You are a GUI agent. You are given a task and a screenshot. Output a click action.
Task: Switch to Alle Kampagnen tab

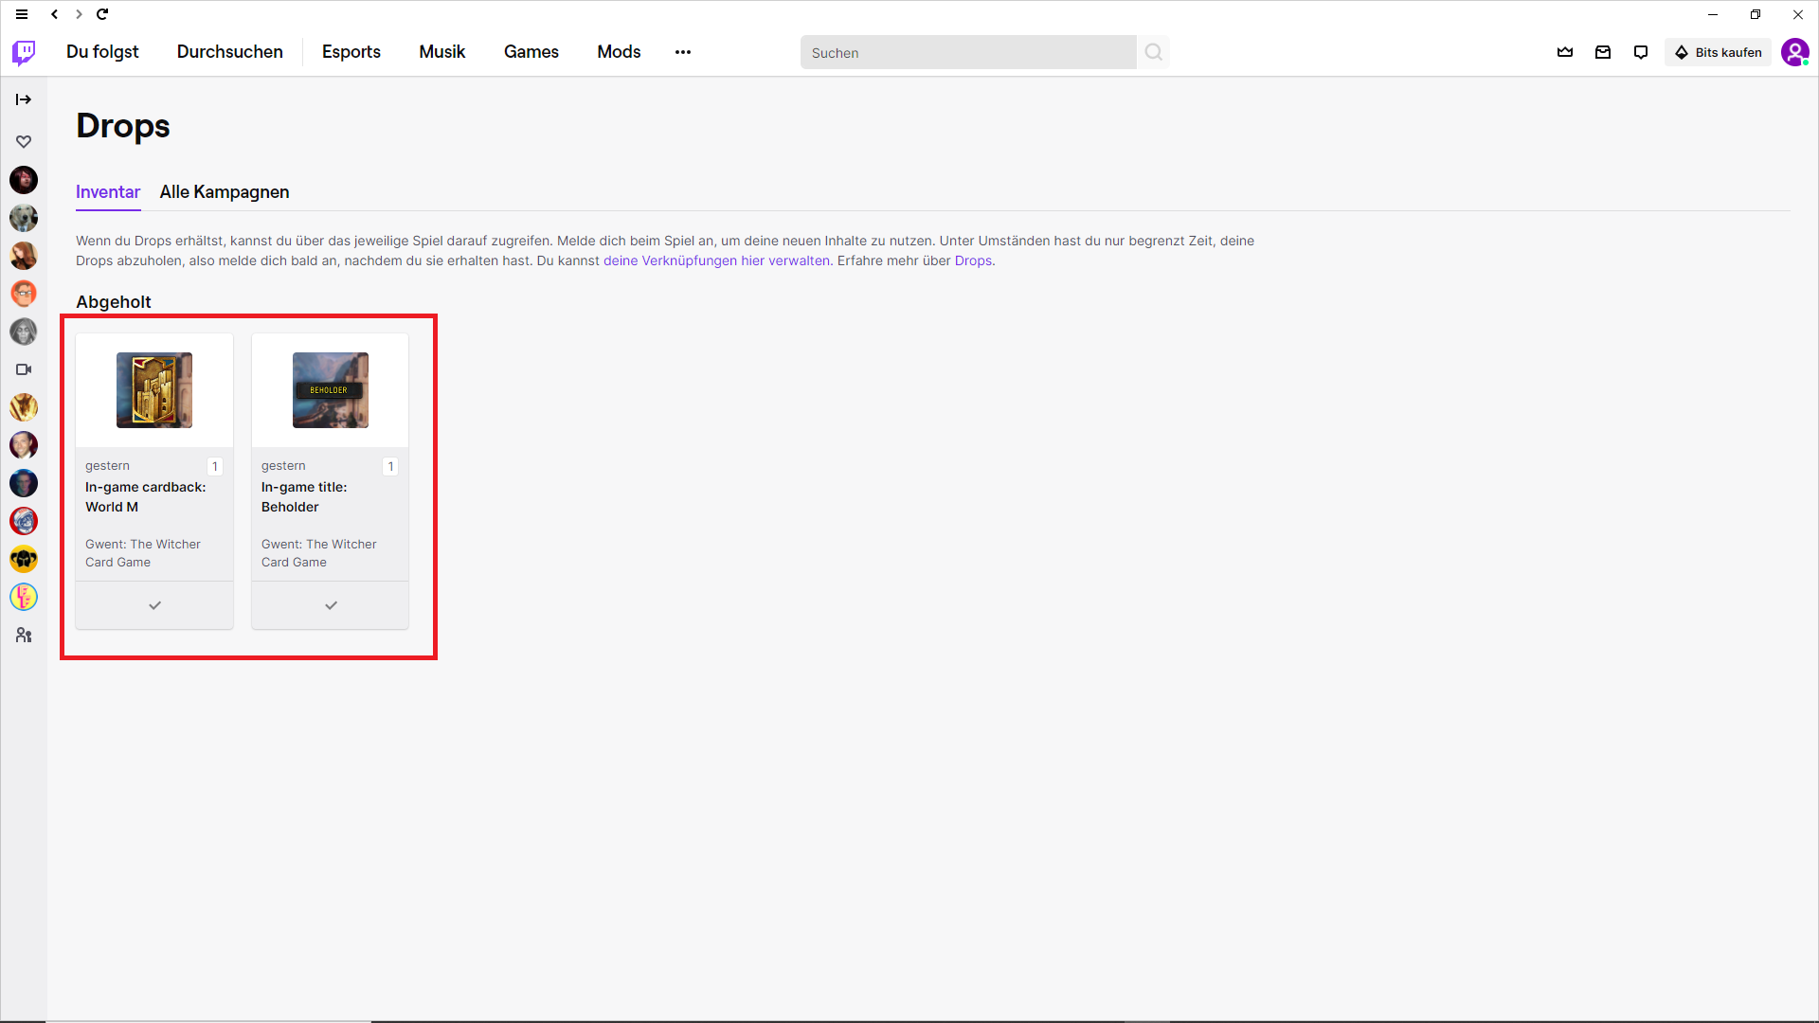click(225, 192)
